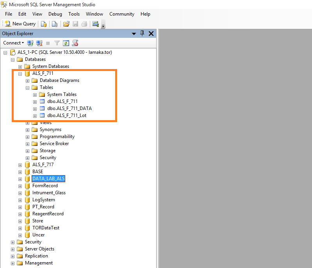Toggle the Object Explorer auto-hide pin
This screenshot has height=268, width=312.
[x=142, y=34]
